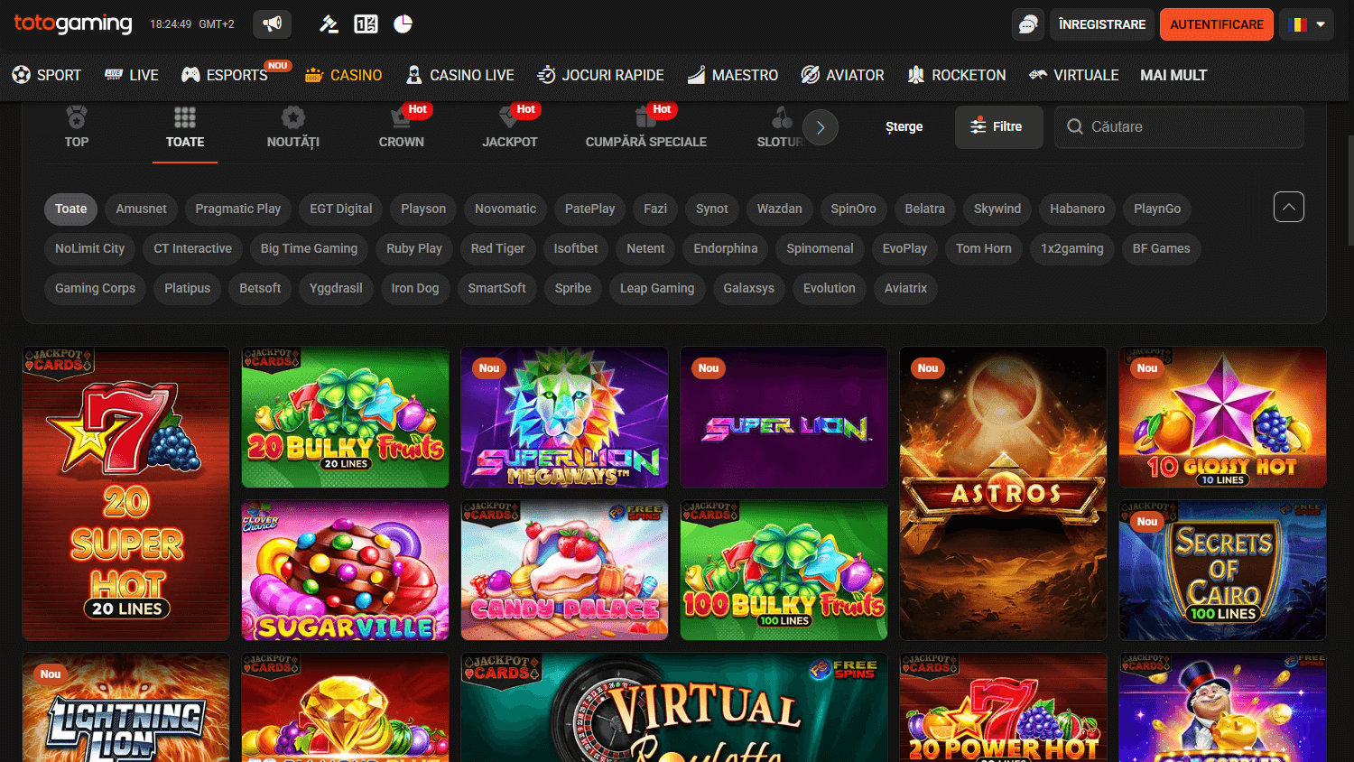The image size is (1354, 762).
Task: Open the Super Lion Megaways game thumbnail
Action: tap(564, 417)
